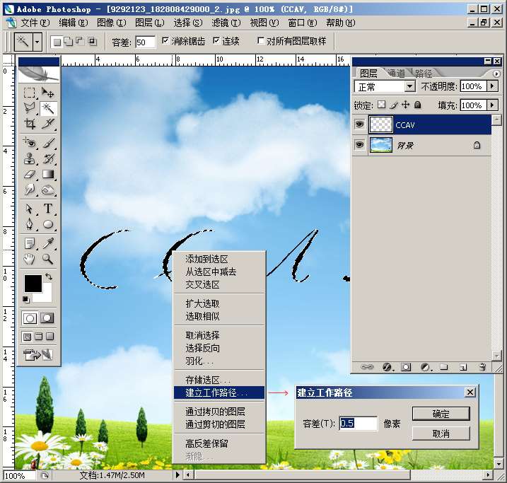
Task: Create a new layer group folder
Action: click(x=444, y=367)
